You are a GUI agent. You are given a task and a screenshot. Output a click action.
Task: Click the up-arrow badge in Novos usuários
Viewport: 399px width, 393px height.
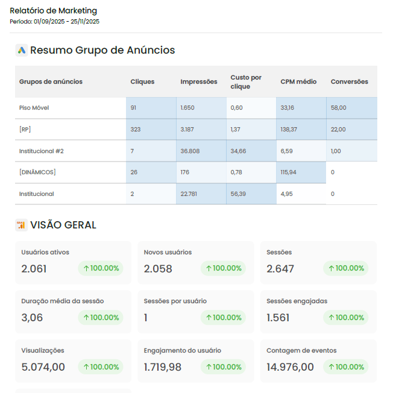(x=224, y=268)
